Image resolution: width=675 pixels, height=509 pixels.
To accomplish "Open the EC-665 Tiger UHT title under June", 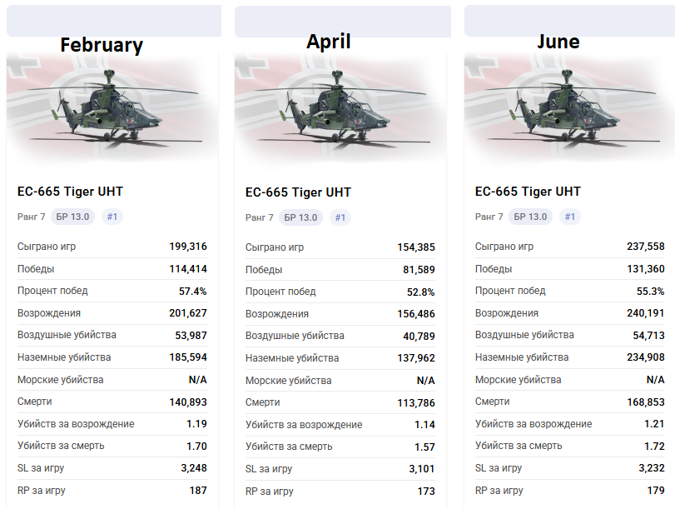I will click(528, 192).
